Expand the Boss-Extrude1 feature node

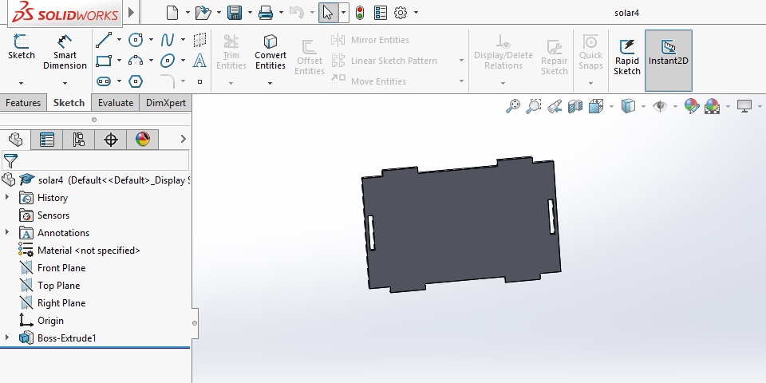tap(7, 337)
